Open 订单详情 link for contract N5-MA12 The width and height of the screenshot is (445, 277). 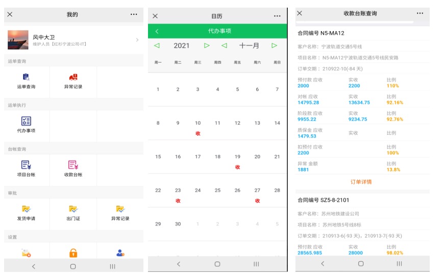[361, 182]
